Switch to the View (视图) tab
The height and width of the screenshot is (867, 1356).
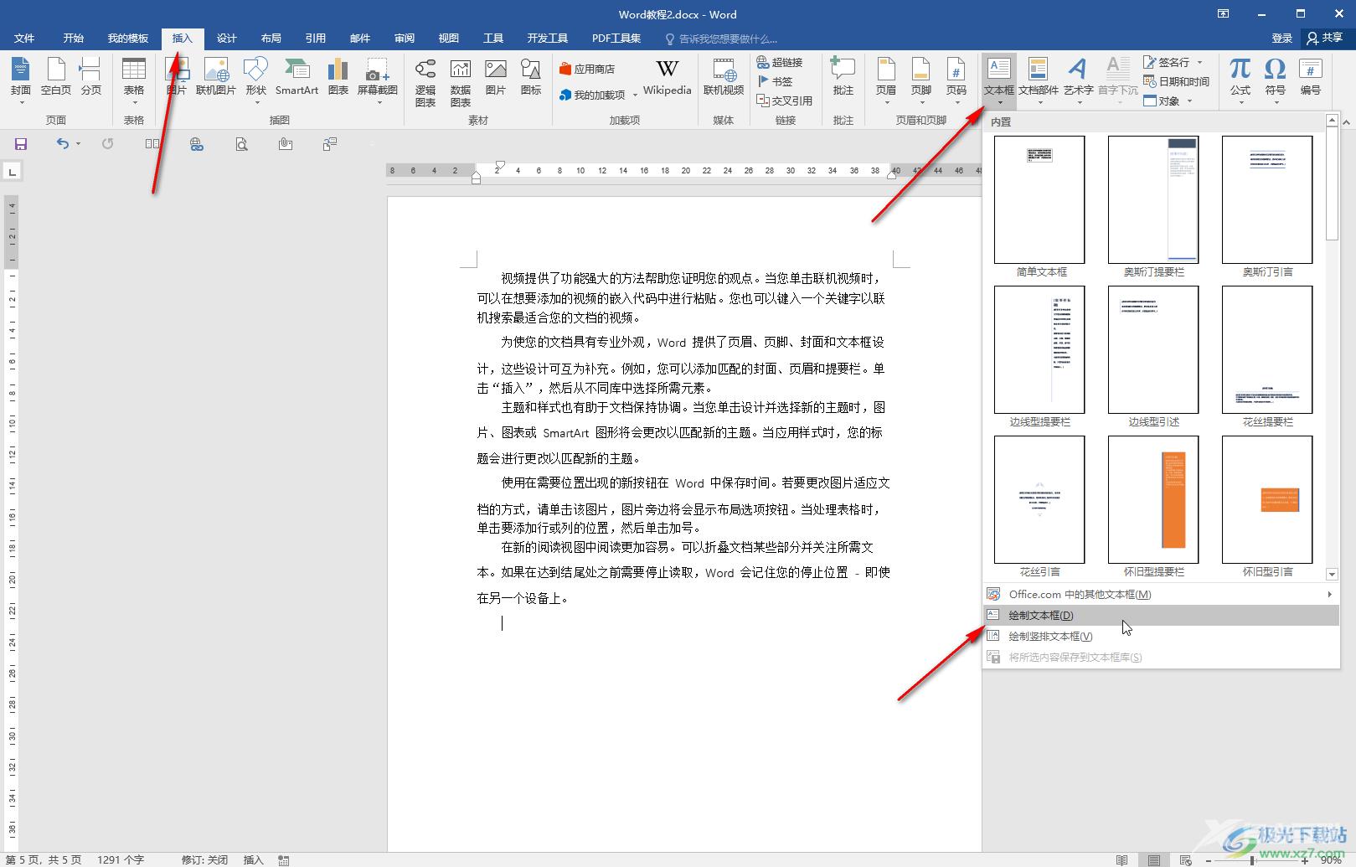coord(449,39)
